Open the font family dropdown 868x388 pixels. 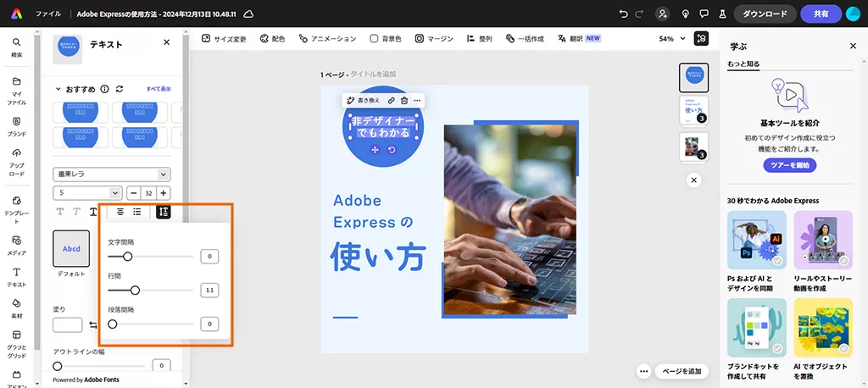pyautogui.click(x=112, y=175)
